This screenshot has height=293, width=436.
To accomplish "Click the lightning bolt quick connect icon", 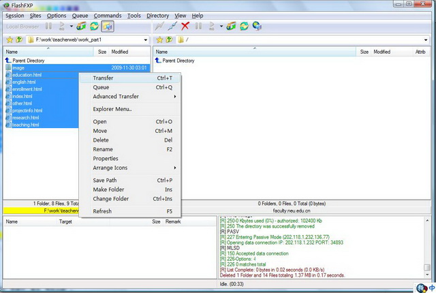I will tap(159, 26).
